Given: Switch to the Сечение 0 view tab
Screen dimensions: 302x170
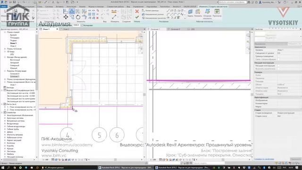Looking at the screenshot, I should pos(175,29).
